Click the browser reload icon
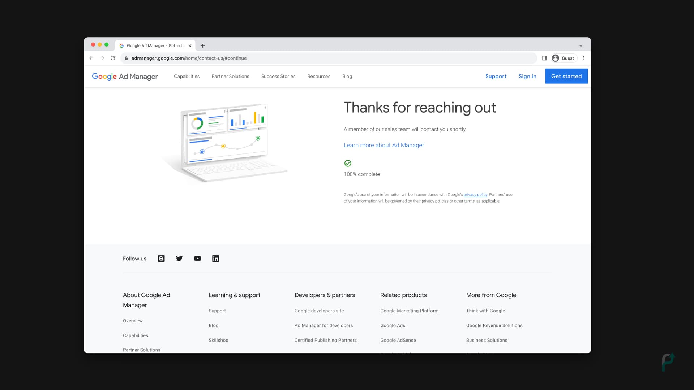The height and width of the screenshot is (390, 694). [113, 58]
